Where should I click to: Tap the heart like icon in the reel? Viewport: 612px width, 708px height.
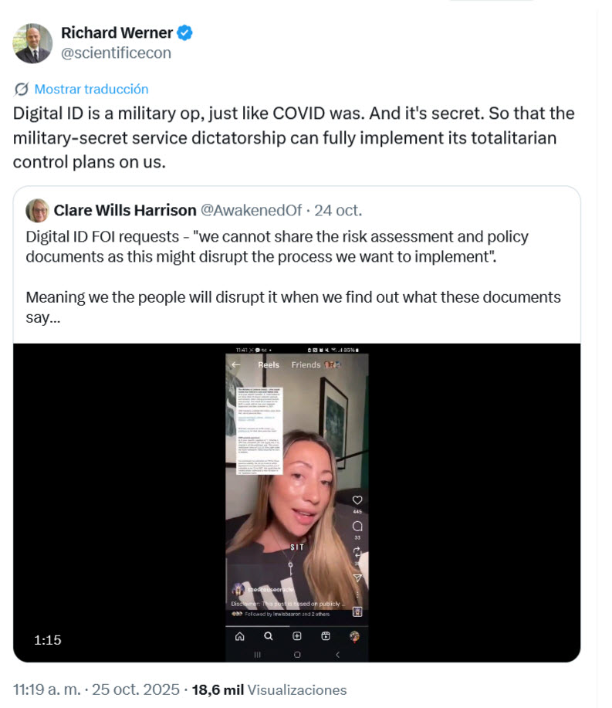click(x=357, y=500)
